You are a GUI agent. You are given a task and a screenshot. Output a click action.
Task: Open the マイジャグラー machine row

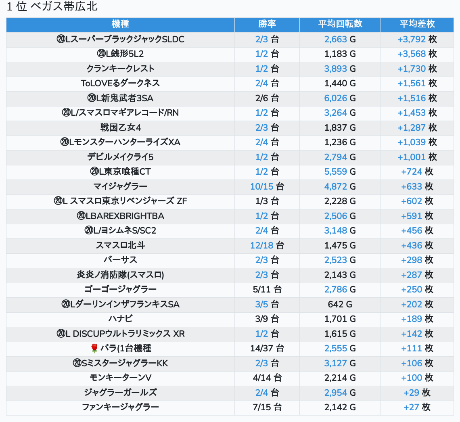click(120, 186)
